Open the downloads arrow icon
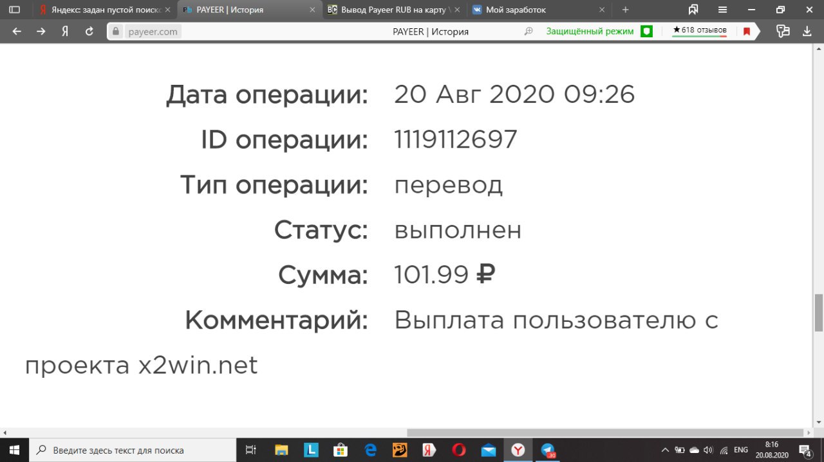 807,31
